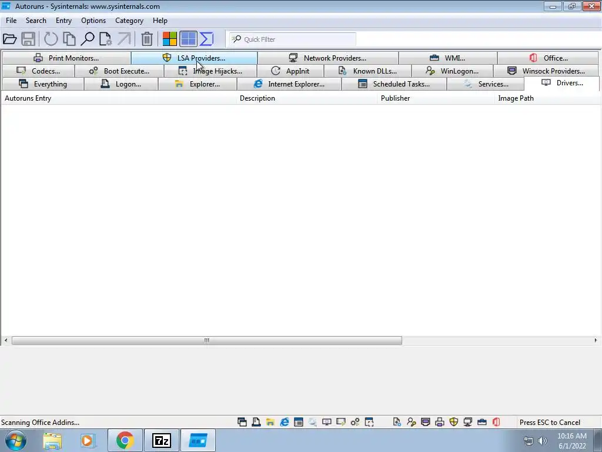This screenshot has width=602, height=452.
Task: Toggle Hide Microsoft Entries colored logo
Action: [x=169, y=39]
